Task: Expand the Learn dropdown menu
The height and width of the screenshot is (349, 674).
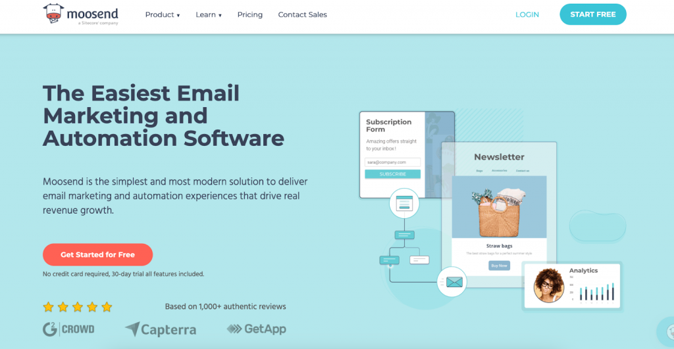Action: 209,14
